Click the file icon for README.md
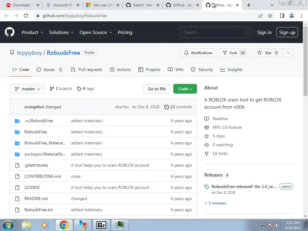 (x=17, y=199)
